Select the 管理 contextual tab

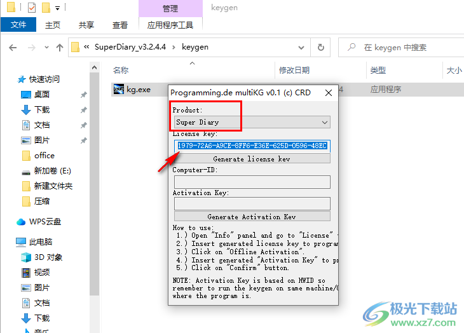point(170,8)
